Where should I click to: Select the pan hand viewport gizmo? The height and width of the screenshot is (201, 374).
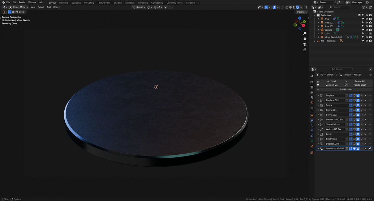305,39
